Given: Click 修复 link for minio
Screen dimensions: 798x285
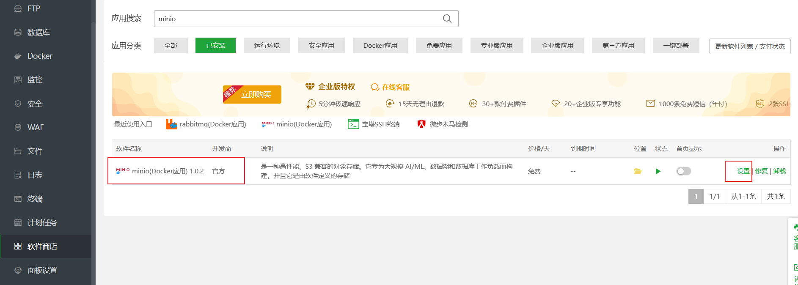Looking at the screenshot, I should (x=761, y=171).
